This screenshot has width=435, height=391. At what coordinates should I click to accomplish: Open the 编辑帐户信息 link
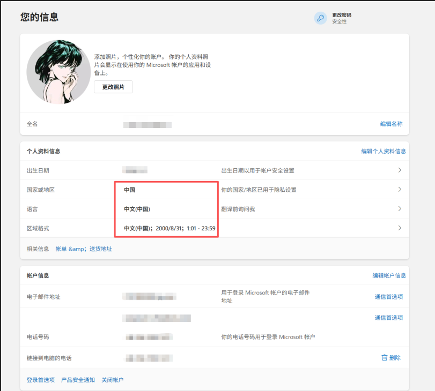tap(389, 275)
